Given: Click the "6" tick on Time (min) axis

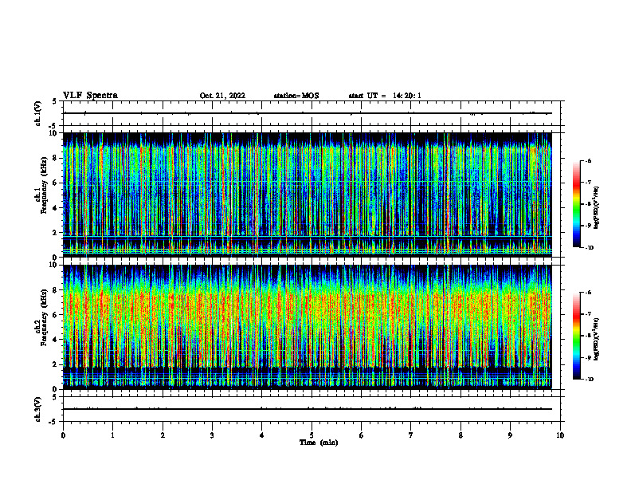Looking at the screenshot, I should [362, 435].
